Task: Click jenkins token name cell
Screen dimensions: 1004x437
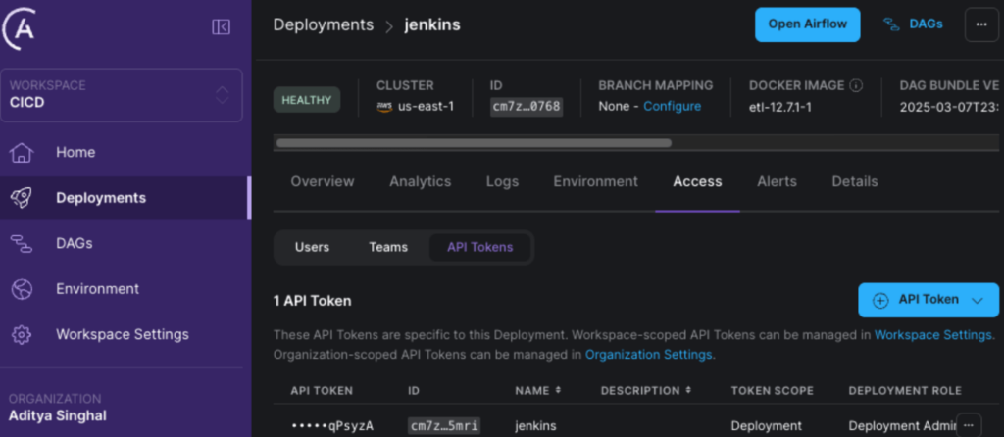Action: point(535,425)
